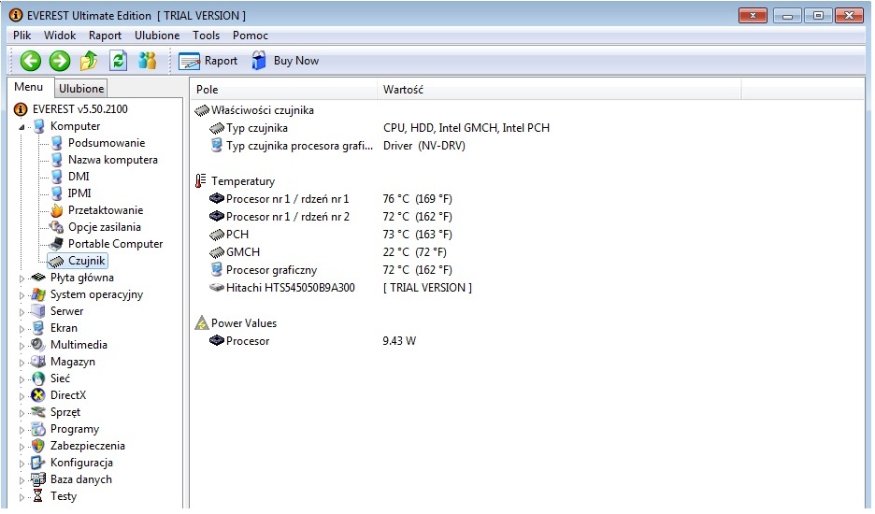Image resolution: width=875 pixels, height=514 pixels.
Task: Click the Komputer icon in the tree
Action: click(x=38, y=126)
